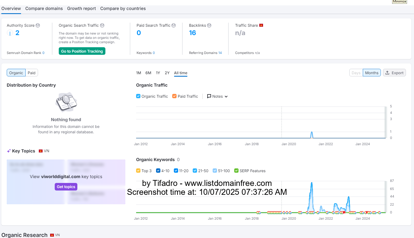Toggle Paid Traffic checkbox

[x=174, y=96]
